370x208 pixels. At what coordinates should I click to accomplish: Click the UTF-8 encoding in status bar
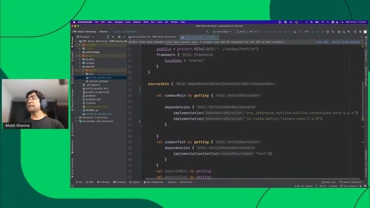[323, 186]
